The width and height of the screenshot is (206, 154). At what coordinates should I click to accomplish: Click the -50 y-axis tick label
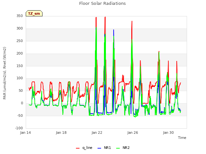click(20, 116)
